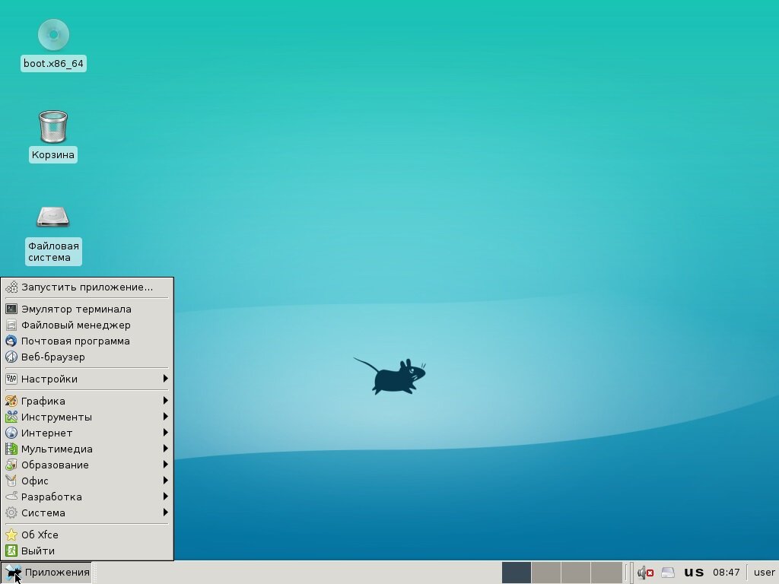Expand the Образование submenu arrow
This screenshot has width=779, height=584.
click(x=165, y=465)
